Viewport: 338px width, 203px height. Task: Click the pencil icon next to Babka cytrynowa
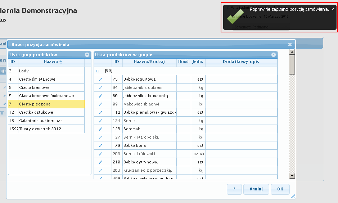101,162
